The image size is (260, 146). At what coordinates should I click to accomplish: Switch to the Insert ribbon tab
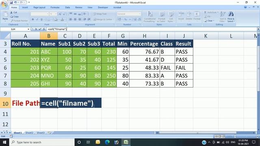[25, 7]
